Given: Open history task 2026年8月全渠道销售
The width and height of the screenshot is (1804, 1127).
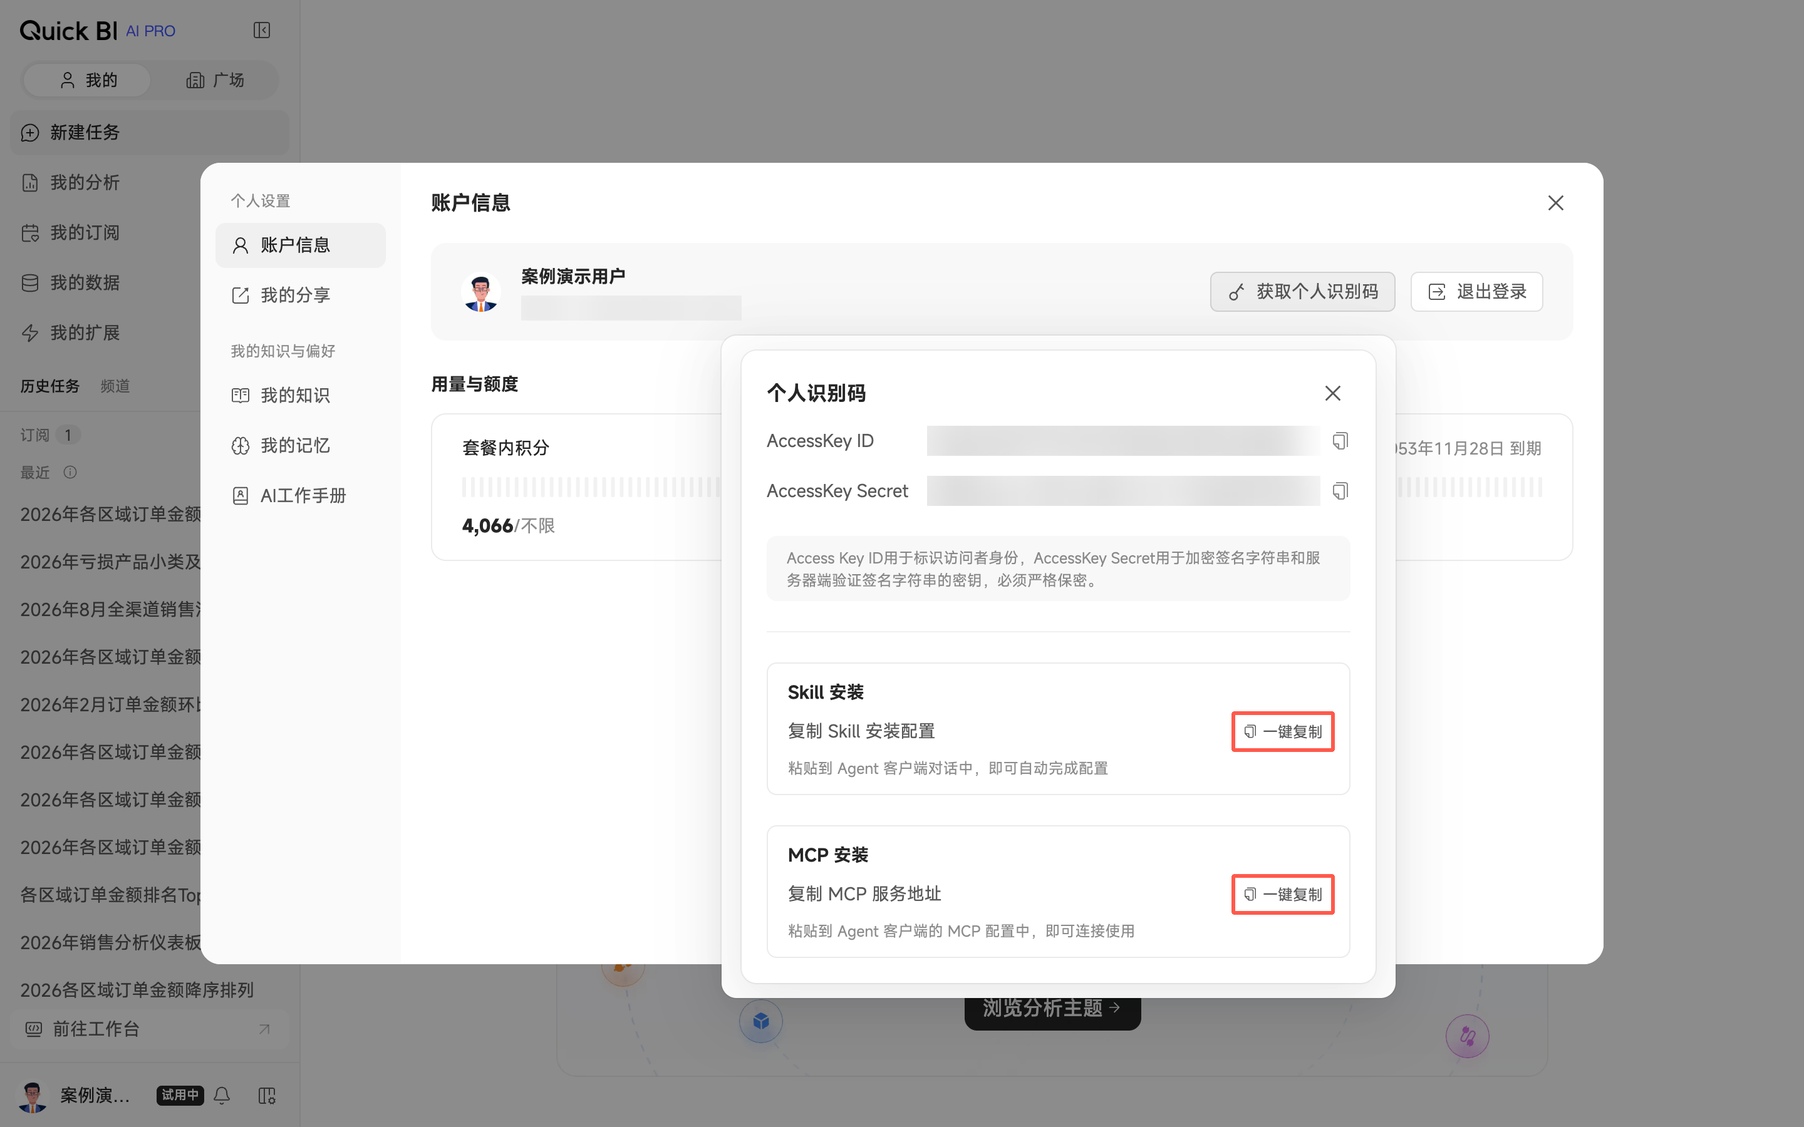Looking at the screenshot, I should (x=110, y=609).
